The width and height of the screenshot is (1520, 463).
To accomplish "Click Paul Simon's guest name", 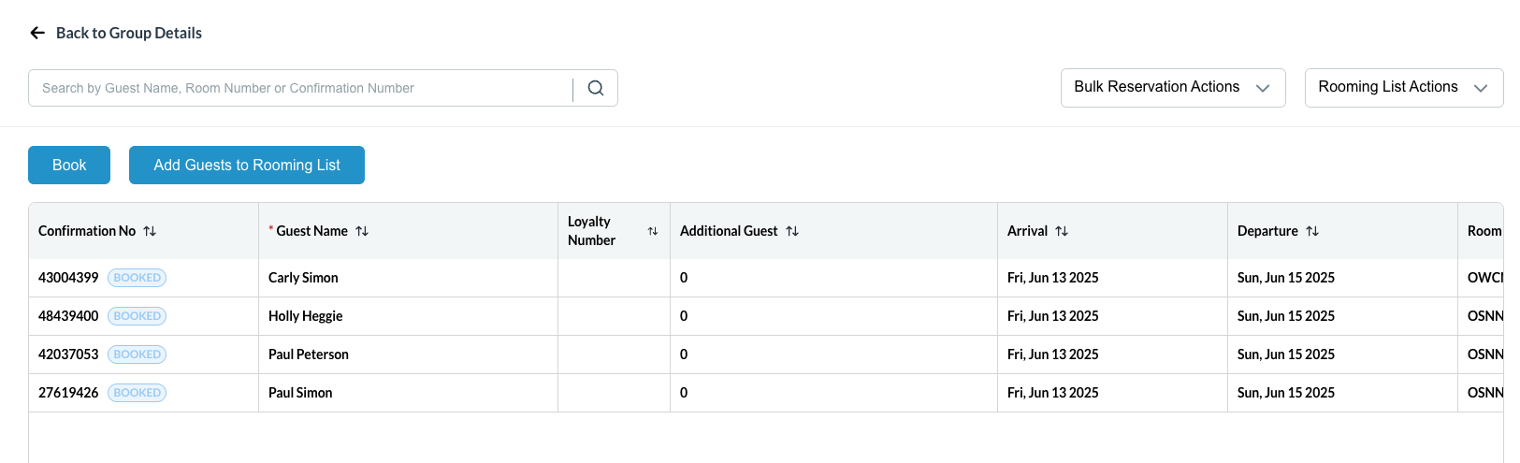I will [x=300, y=393].
